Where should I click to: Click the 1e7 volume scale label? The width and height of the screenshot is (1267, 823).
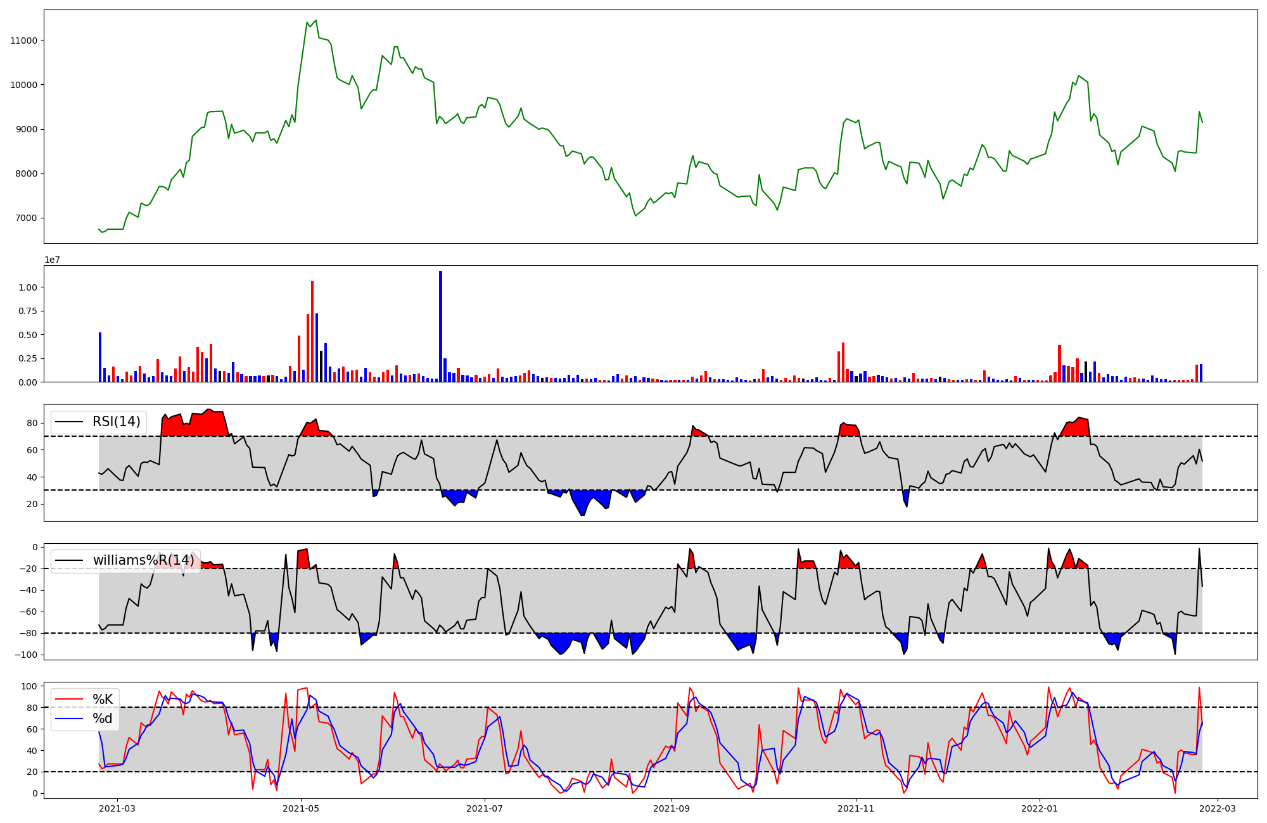(x=52, y=260)
